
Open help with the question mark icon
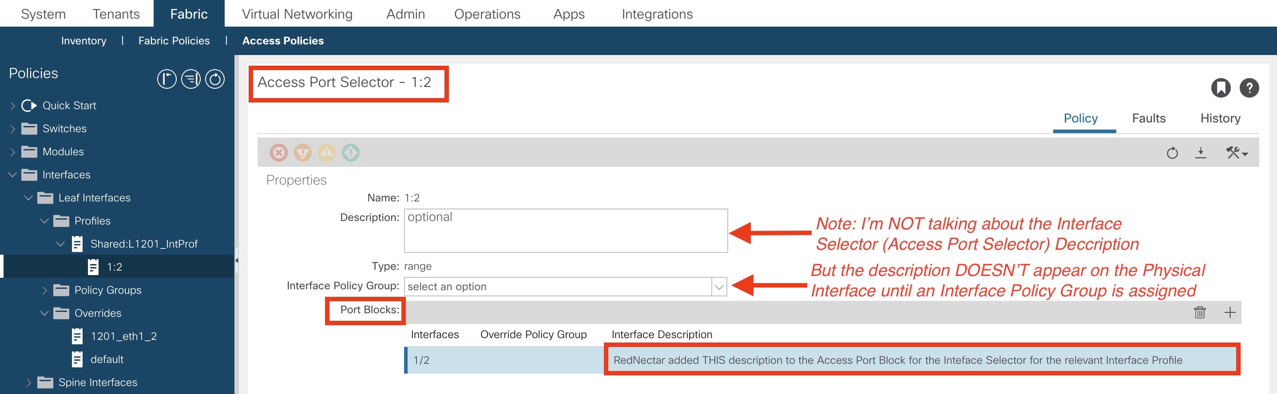[1249, 88]
